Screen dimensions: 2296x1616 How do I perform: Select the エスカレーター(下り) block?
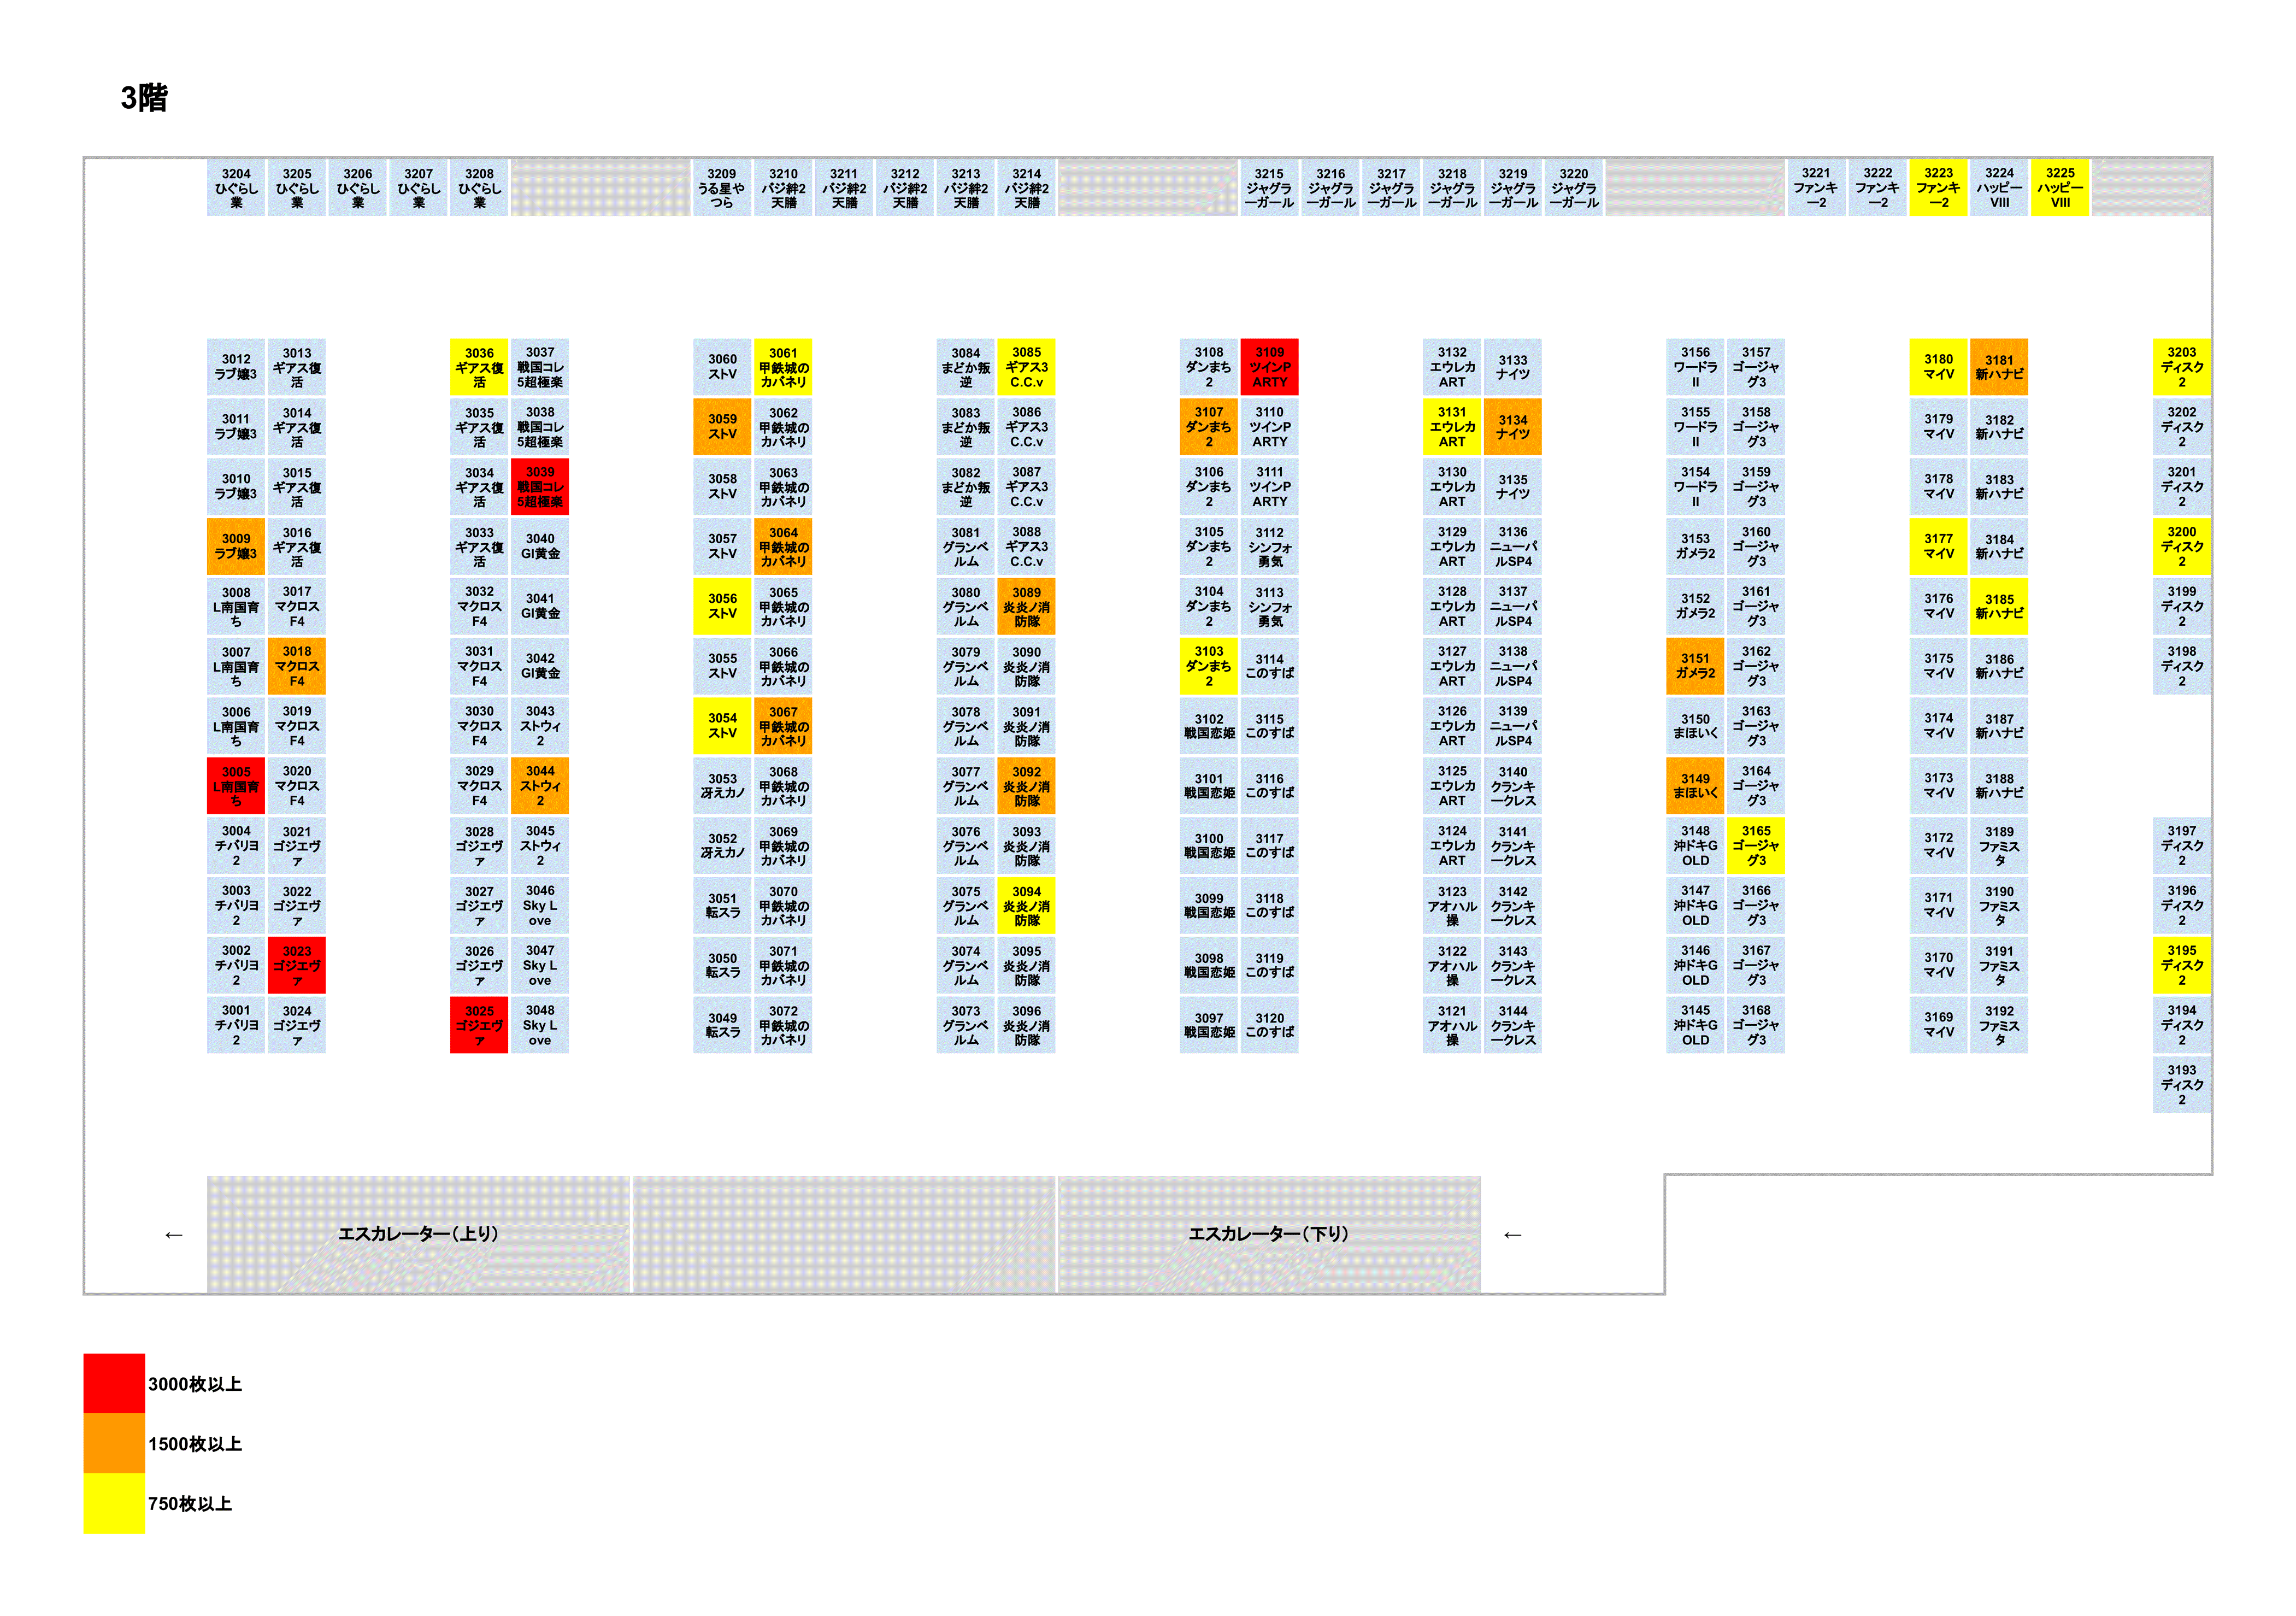point(1269,1234)
